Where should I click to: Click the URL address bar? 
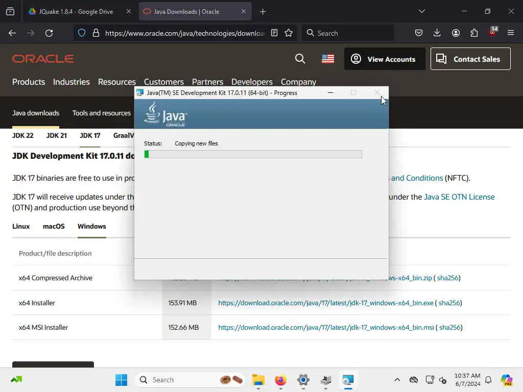click(x=185, y=33)
